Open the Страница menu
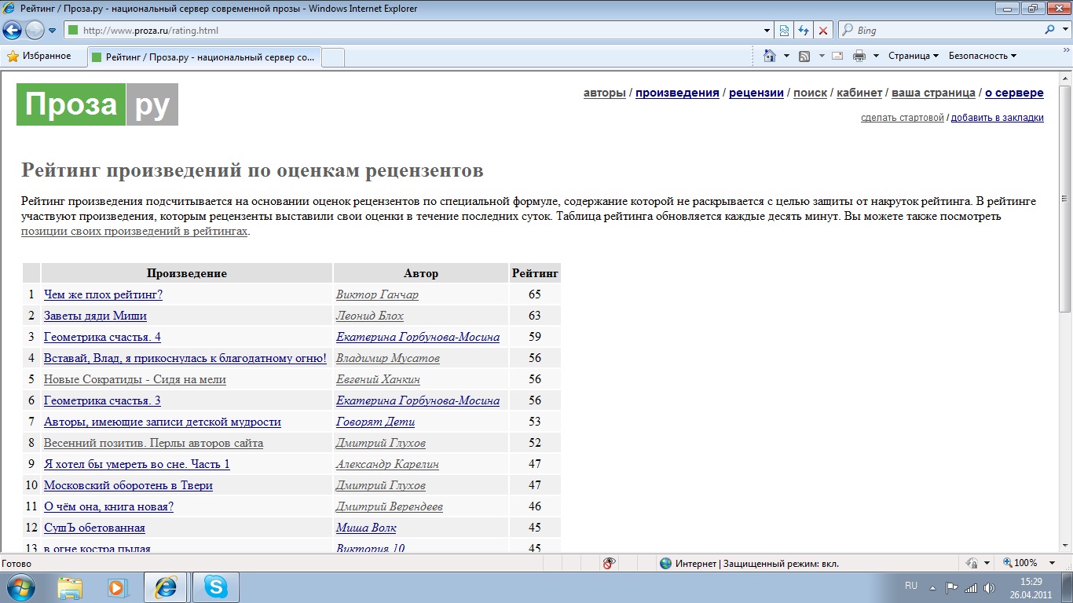1073x603 pixels. (x=914, y=56)
